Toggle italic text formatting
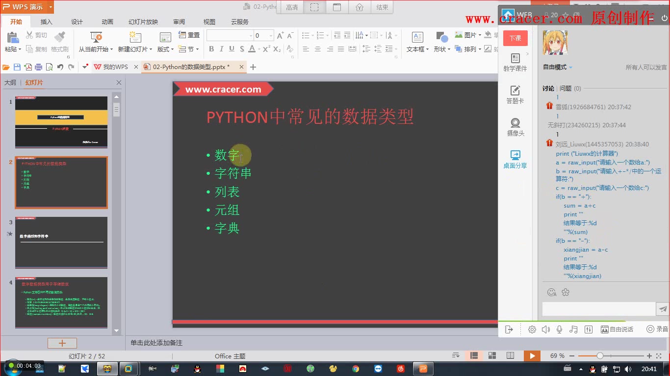Screen dimensions: 670x376 221,49
